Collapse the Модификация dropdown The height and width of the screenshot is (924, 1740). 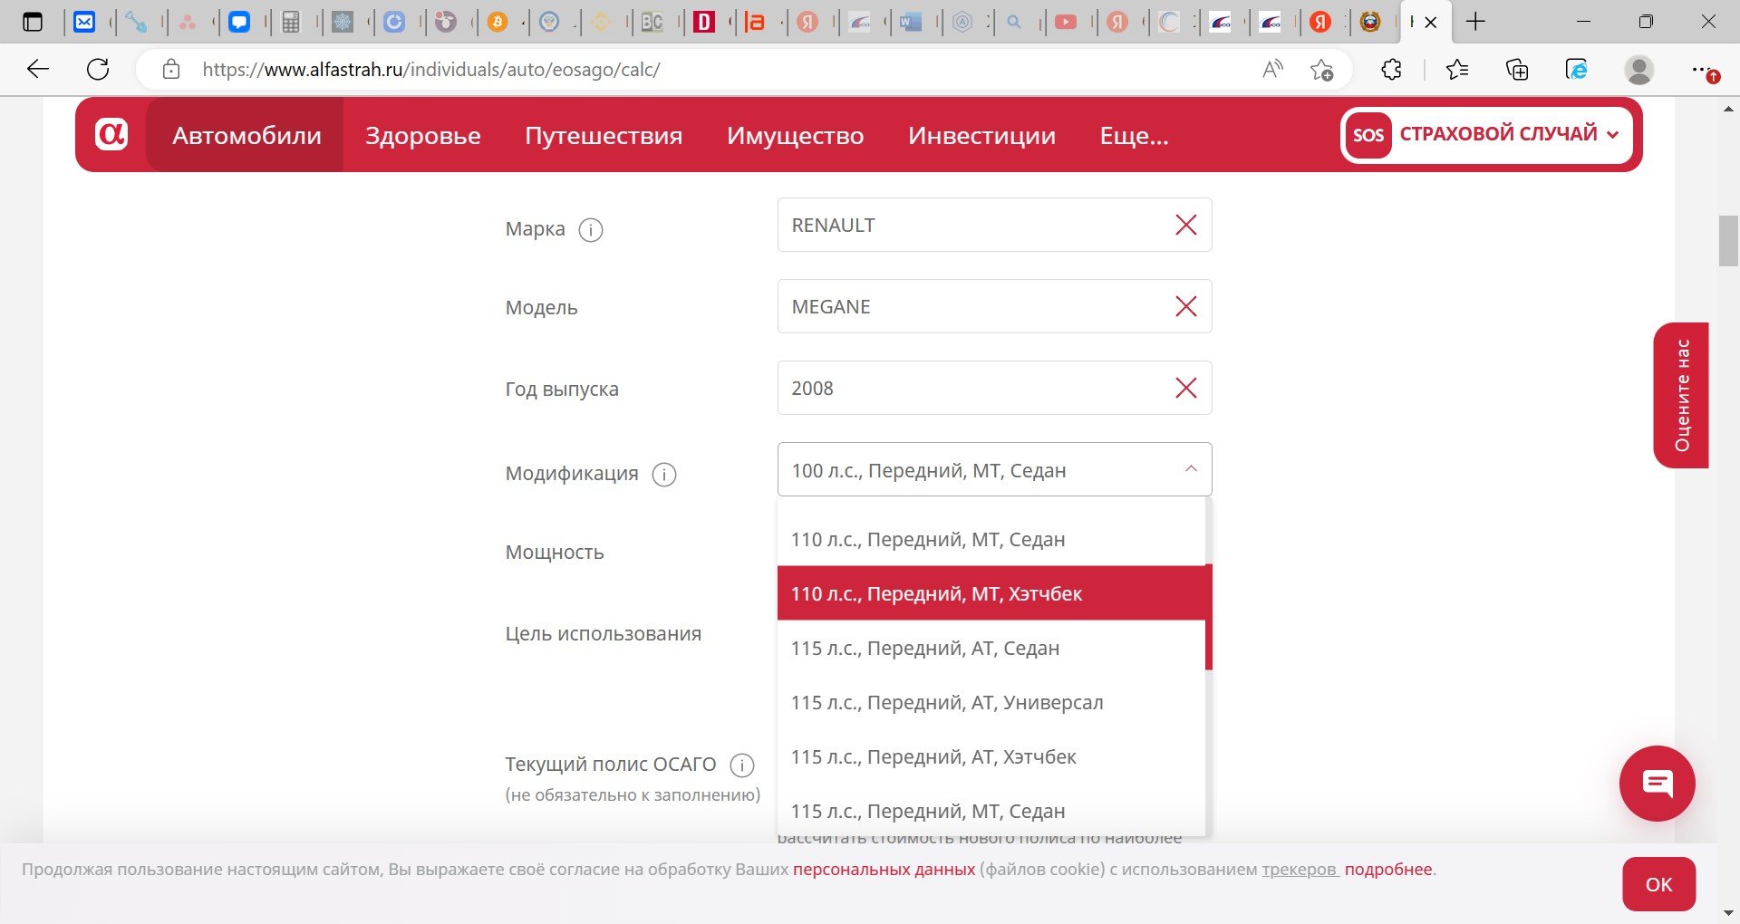coord(1191,469)
